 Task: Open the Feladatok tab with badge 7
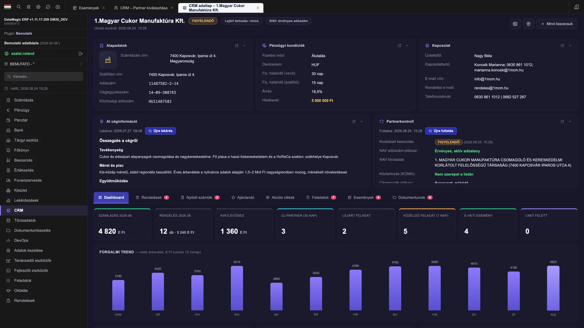point(321,198)
